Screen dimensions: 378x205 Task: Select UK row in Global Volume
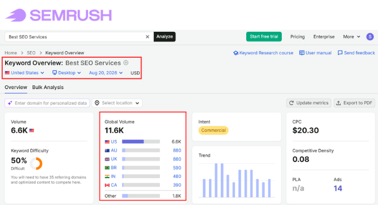pos(143,159)
